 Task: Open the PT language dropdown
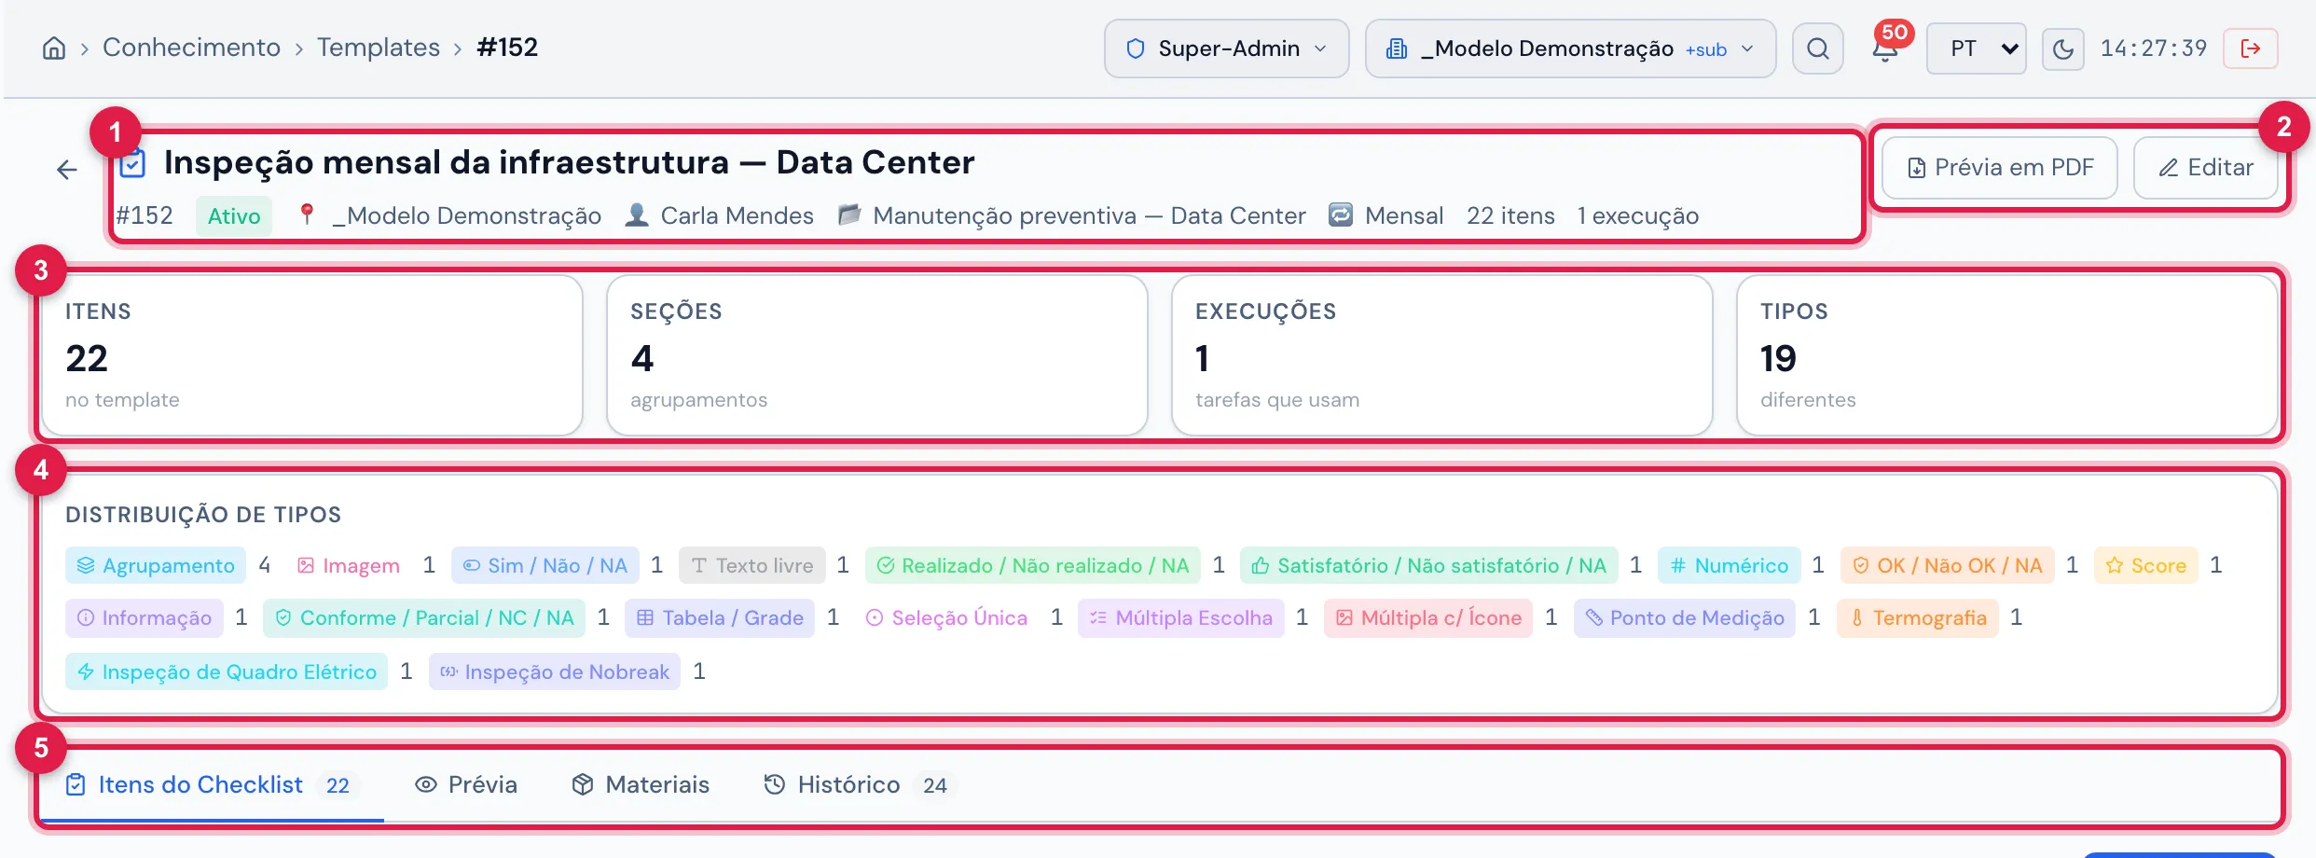pyautogui.click(x=1977, y=48)
